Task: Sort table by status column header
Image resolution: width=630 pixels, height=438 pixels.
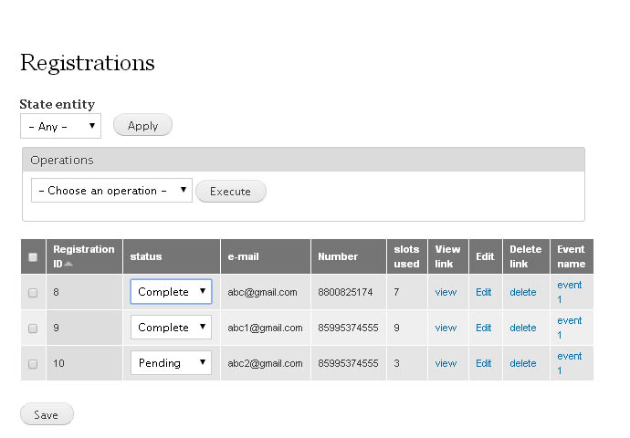Action: coord(146,256)
